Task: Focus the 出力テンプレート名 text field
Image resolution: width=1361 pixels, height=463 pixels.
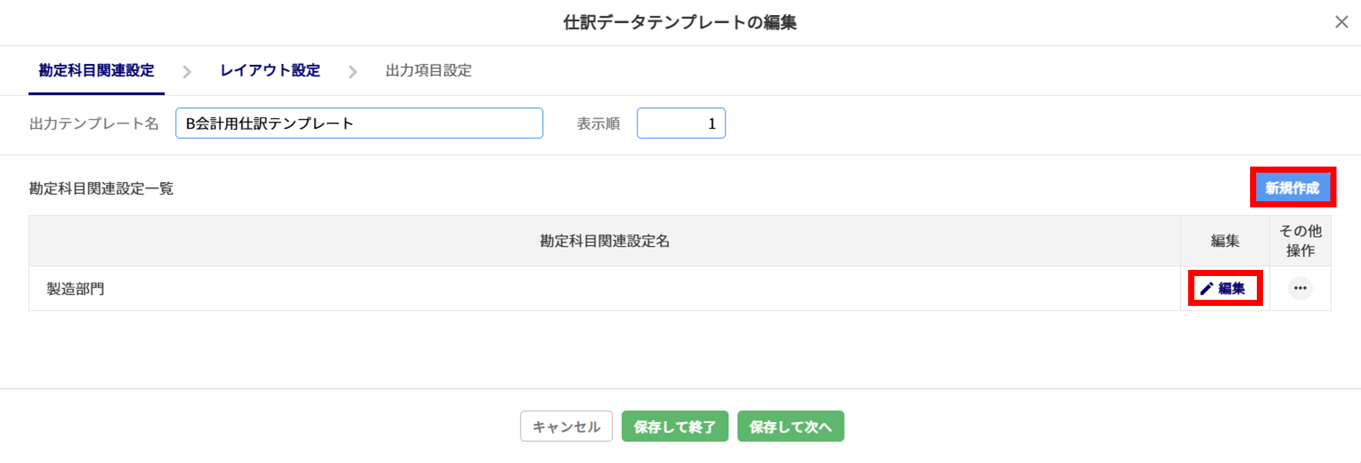Action: (x=359, y=123)
